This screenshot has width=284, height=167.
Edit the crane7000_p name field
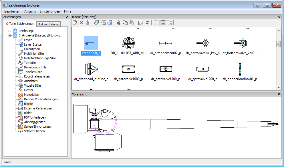pyautogui.click(x=91, y=53)
